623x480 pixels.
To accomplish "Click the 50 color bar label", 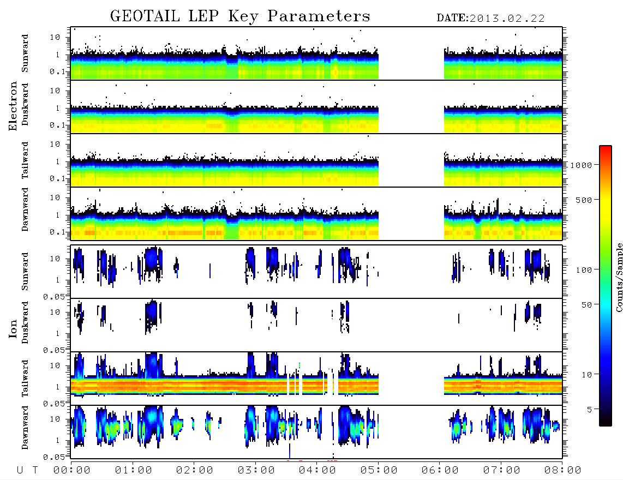I will pos(586,305).
